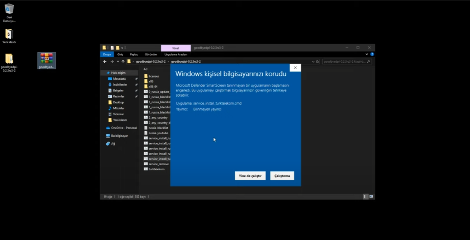Refresh the folder with the refresh icon
The height and width of the screenshot is (240, 470).
318,62
